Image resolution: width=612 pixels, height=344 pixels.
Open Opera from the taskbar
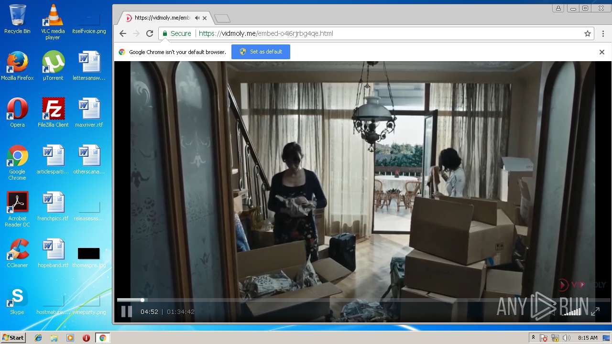[86, 338]
